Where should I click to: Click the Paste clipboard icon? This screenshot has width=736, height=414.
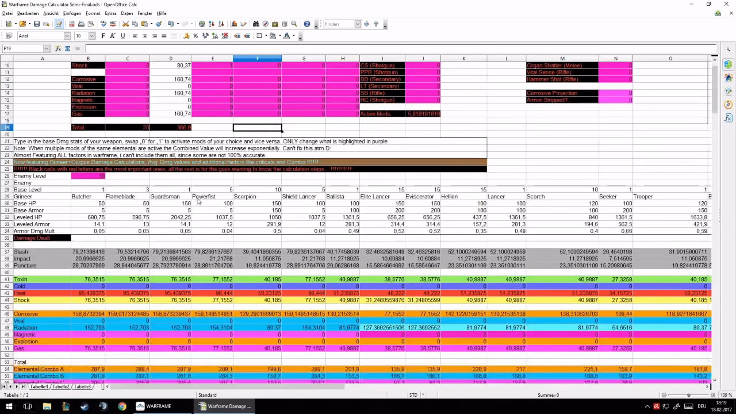click(x=144, y=24)
